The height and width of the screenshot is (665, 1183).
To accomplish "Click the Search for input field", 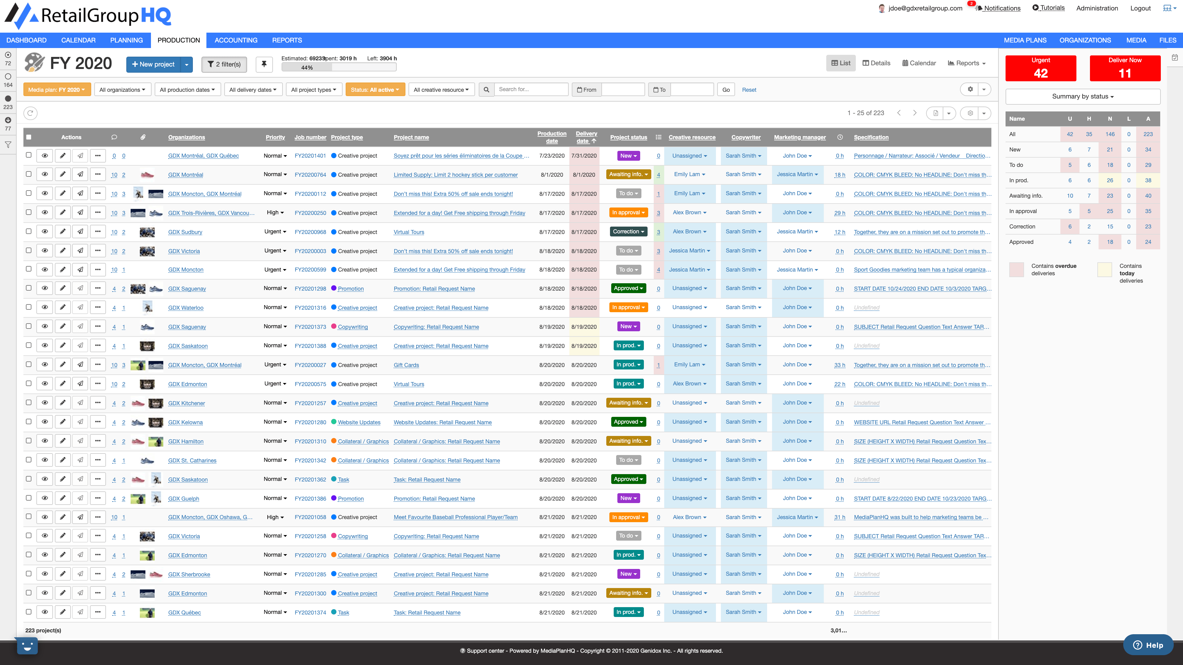I will [x=531, y=90].
